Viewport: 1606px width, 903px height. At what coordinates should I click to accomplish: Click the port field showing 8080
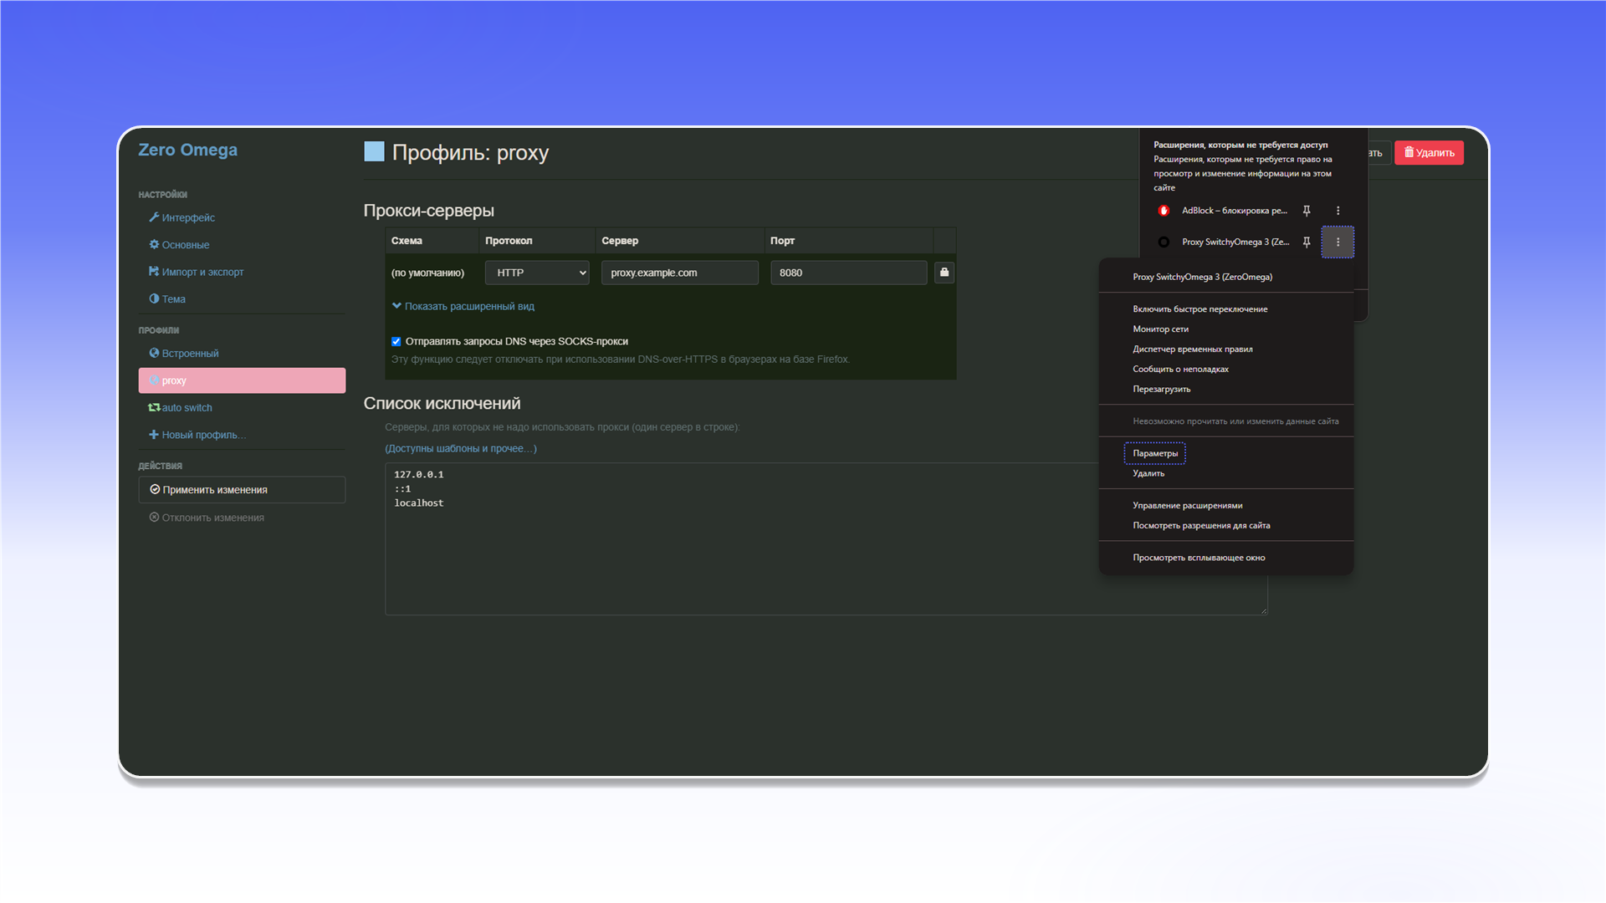click(x=848, y=273)
